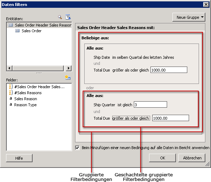Confirm with the OK button
The width and height of the screenshot is (211, 182).
pyautogui.click(x=162, y=158)
